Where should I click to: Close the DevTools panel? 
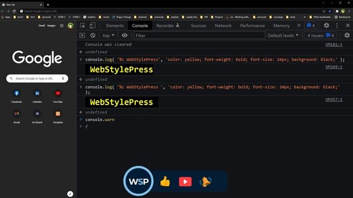coord(347,25)
